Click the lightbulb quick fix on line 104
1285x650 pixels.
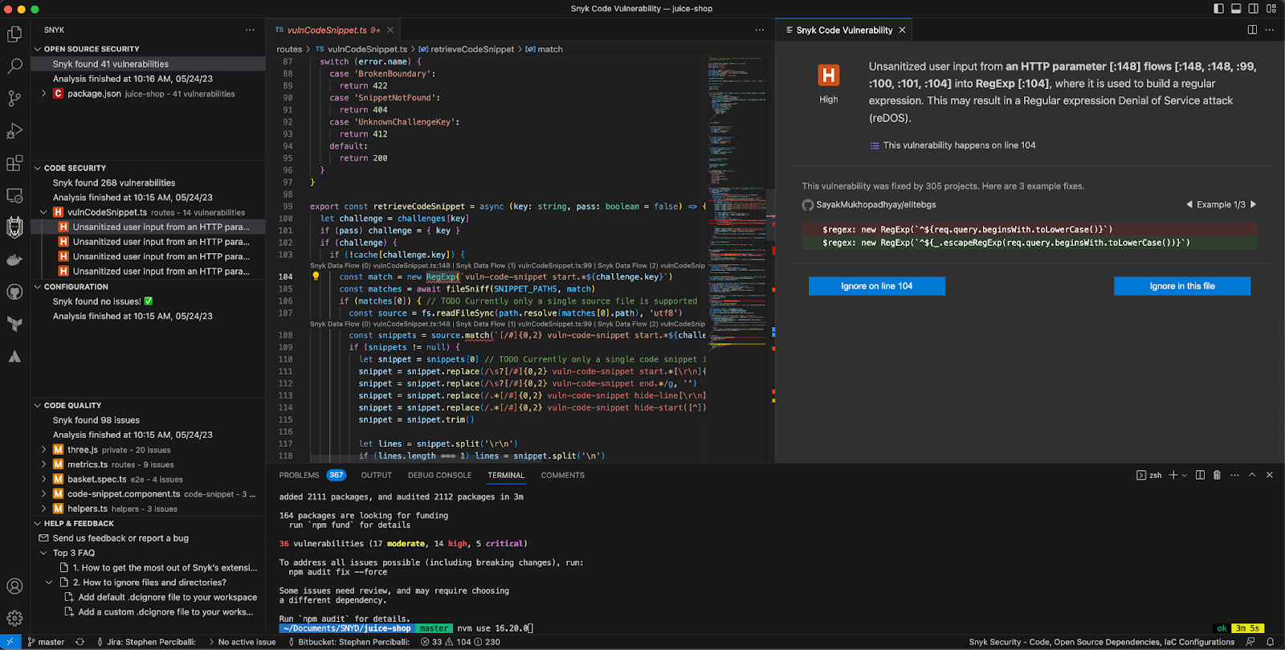pyautogui.click(x=316, y=276)
